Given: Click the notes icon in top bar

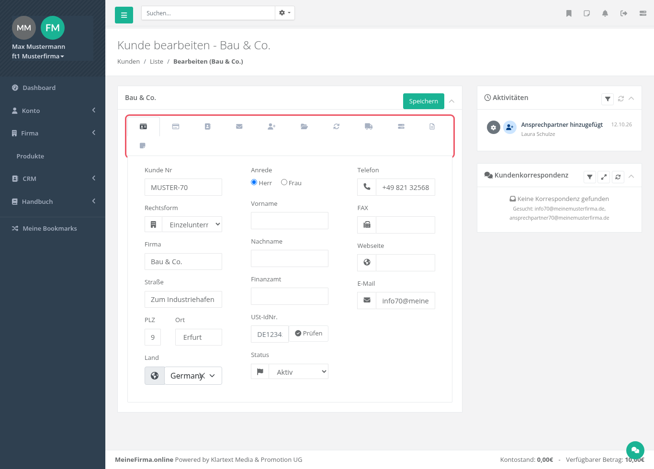Looking at the screenshot, I should pyautogui.click(x=587, y=13).
